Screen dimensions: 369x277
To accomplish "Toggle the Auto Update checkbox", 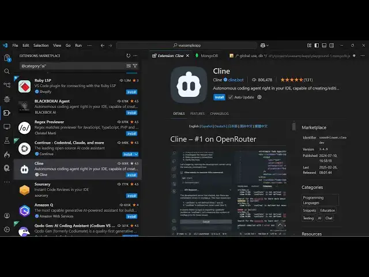I will click(231, 98).
